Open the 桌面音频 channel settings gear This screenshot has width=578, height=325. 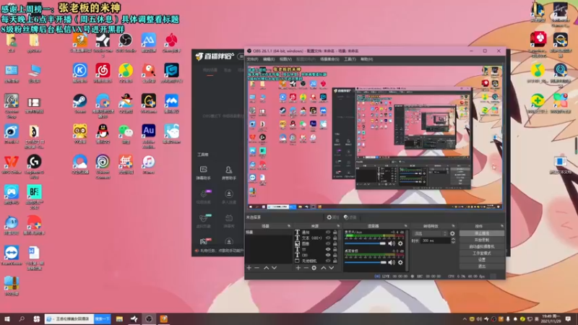pyautogui.click(x=400, y=262)
